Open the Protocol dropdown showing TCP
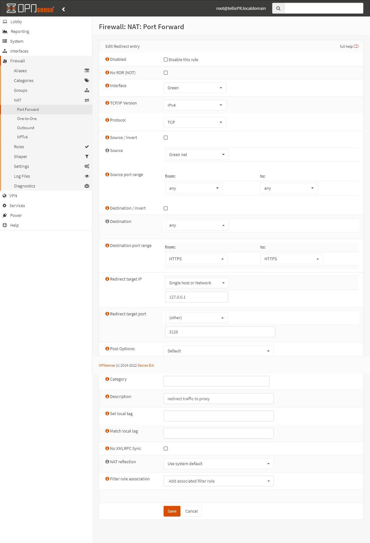This screenshot has height=543, width=370. point(195,122)
